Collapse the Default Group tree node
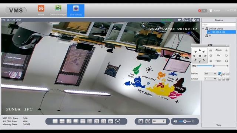The height and width of the screenshot is (133, 237). coord(203,28)
